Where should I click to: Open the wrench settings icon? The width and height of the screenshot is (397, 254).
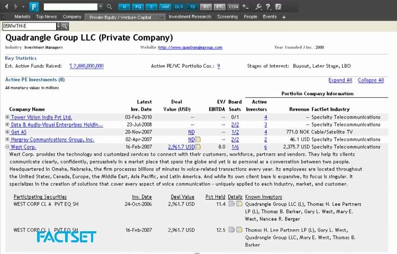click(x=258, y=6)
